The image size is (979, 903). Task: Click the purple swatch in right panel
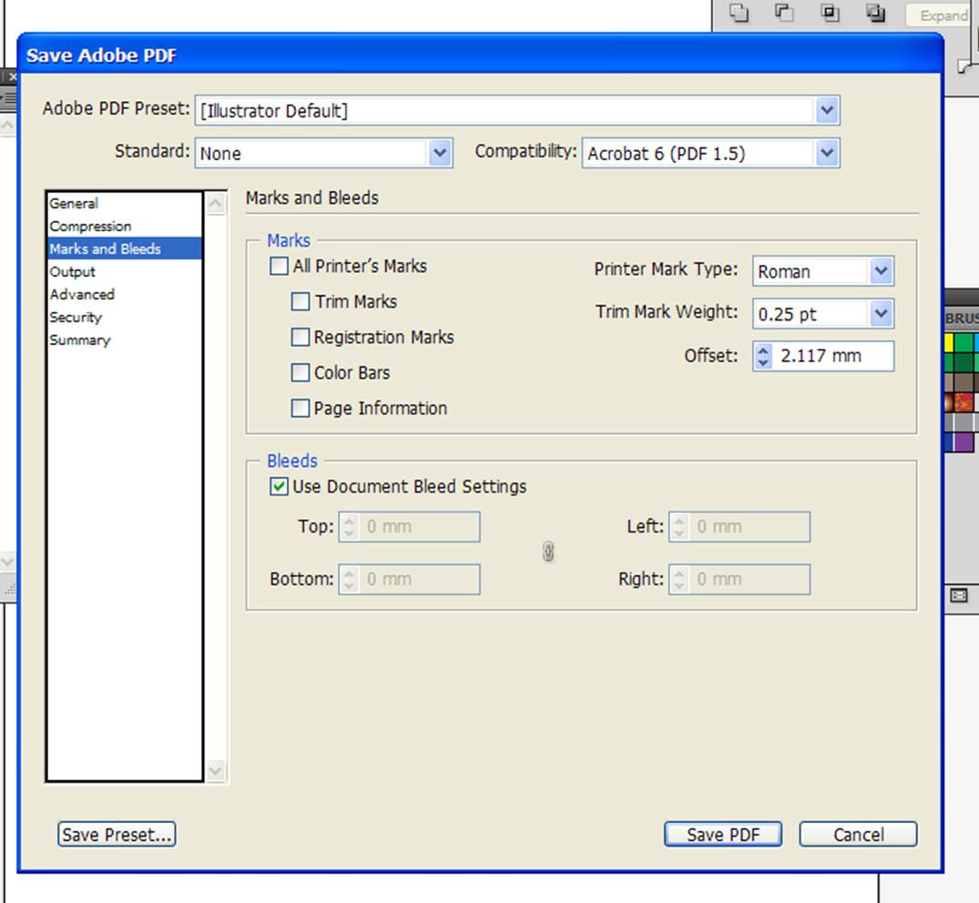click(964, 441)
